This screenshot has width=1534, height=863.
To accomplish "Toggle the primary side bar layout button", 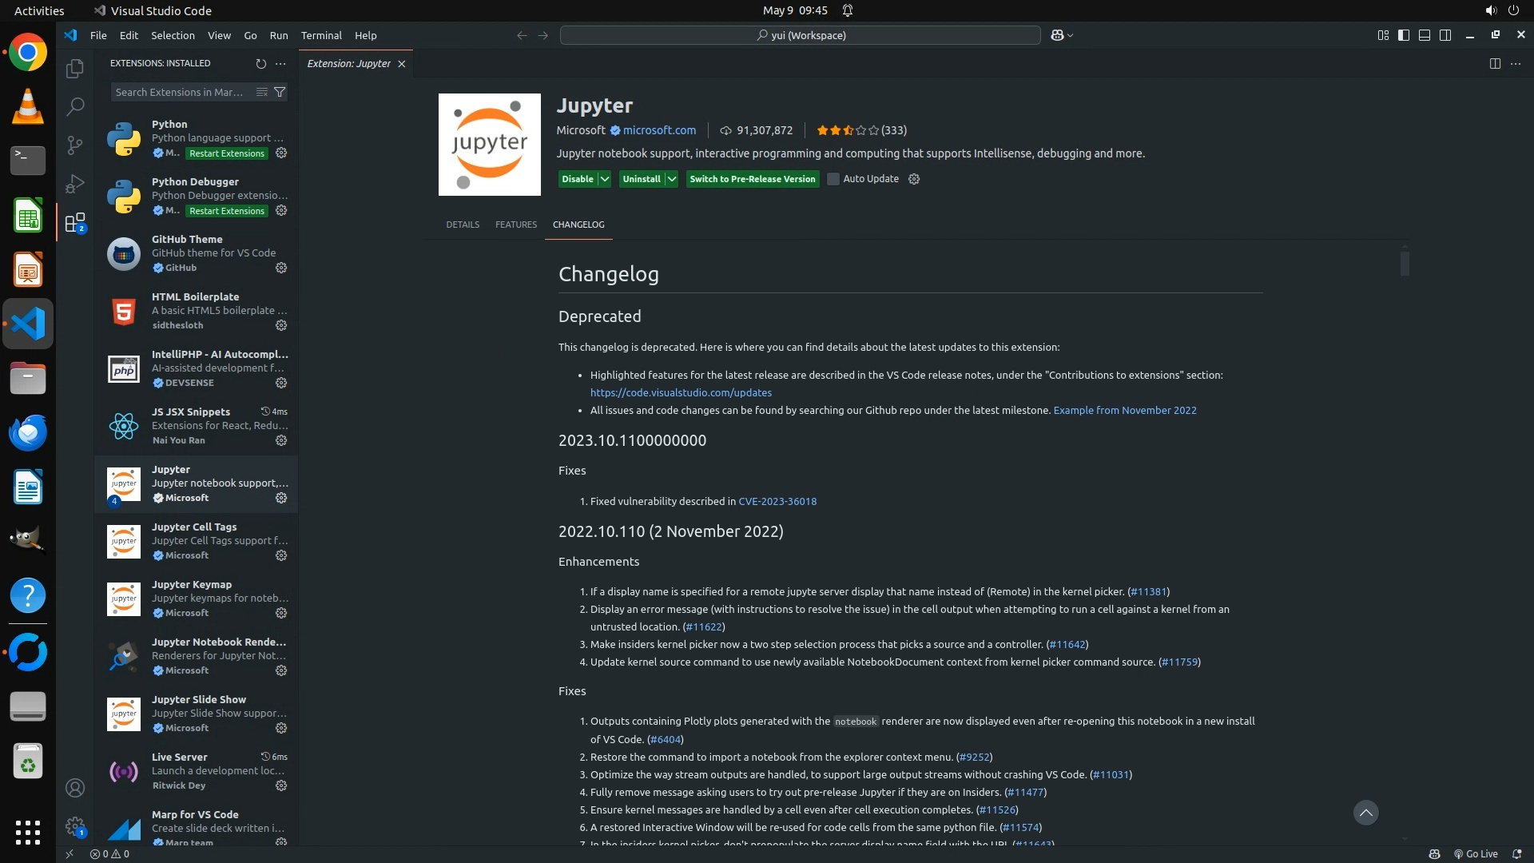I will coord(1404,35).
